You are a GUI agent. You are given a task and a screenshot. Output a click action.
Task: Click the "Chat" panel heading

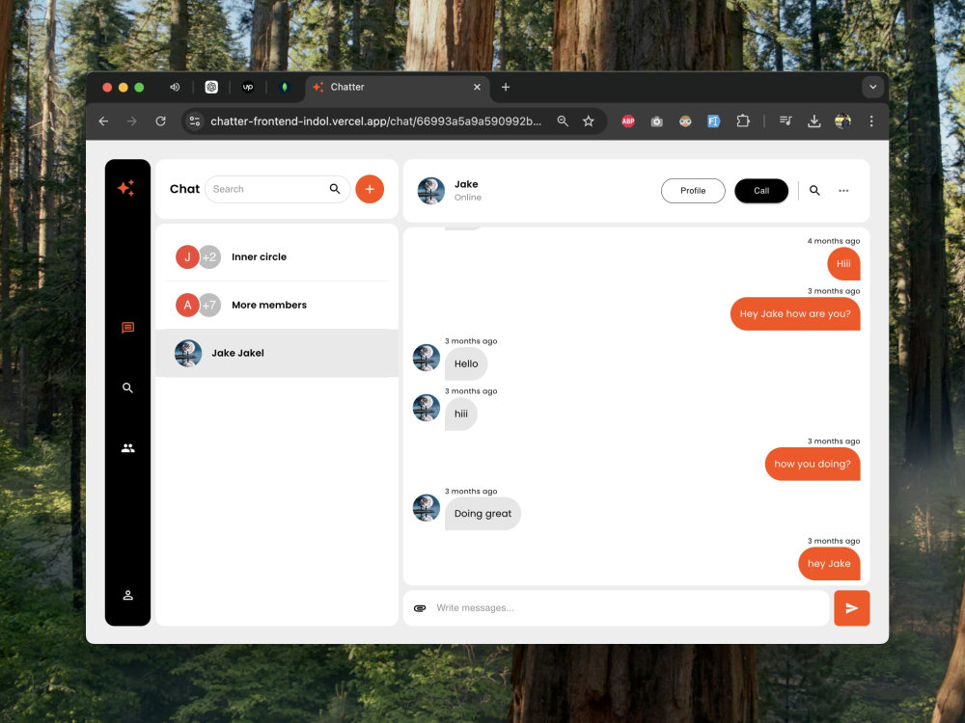[x=184, y=189]
